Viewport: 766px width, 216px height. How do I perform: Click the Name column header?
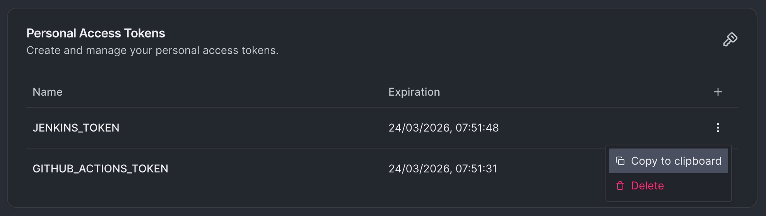click(48, 92)
